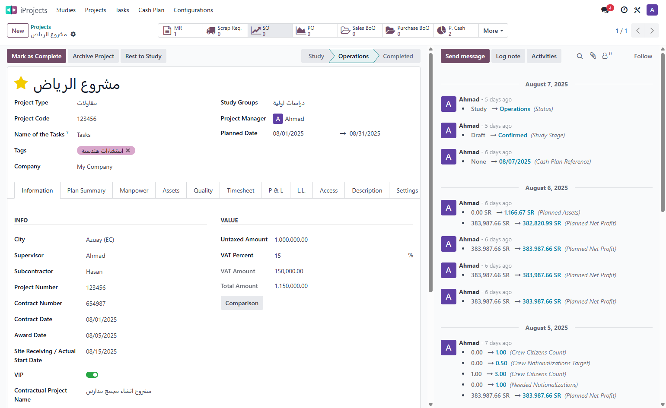The height and width of the screenshot is (408, 666).
Task: Toggle the favorite star for the project
Action: pos(21,83)
